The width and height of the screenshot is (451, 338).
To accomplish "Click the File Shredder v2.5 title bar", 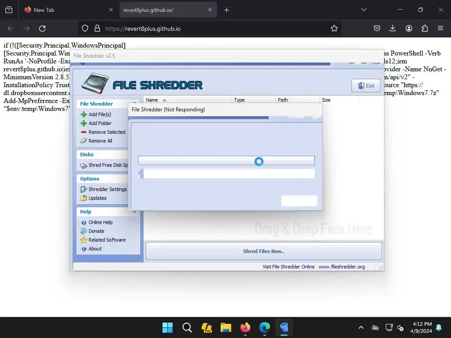I will [227, 56].
